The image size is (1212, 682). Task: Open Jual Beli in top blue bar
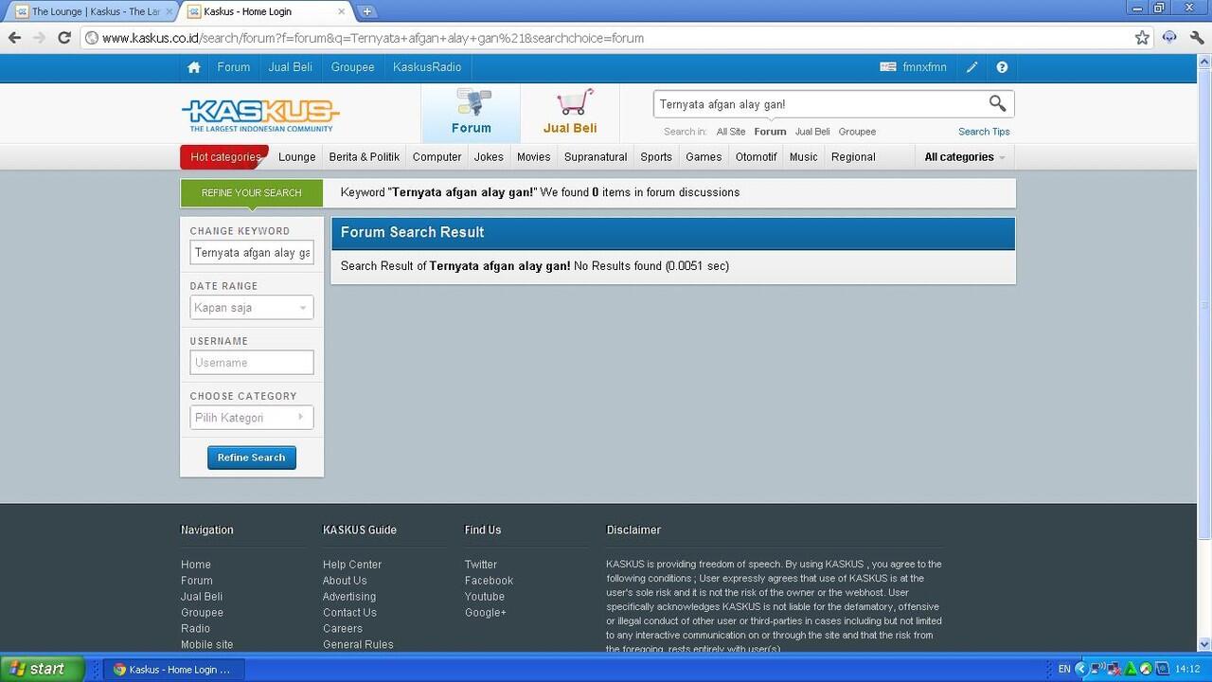[x=291, y=67]
